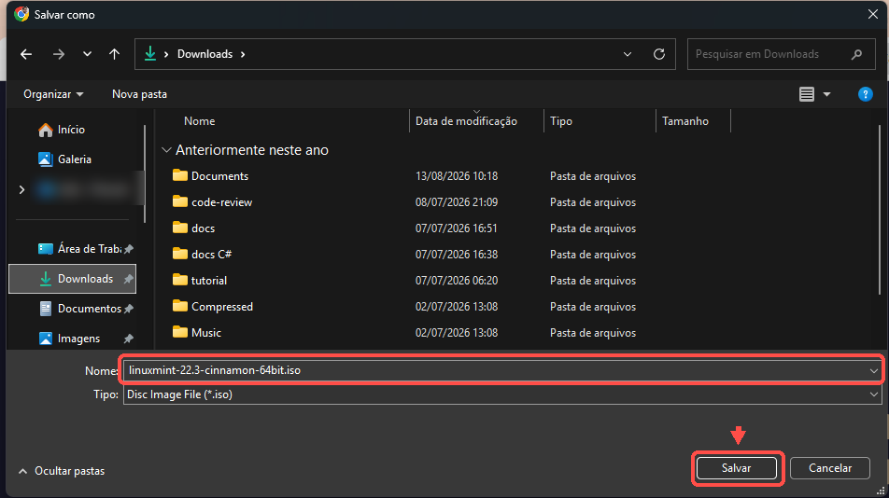Click the green download icon in address bar
This screenshot has height=498, width=889.
coord(150,54)
